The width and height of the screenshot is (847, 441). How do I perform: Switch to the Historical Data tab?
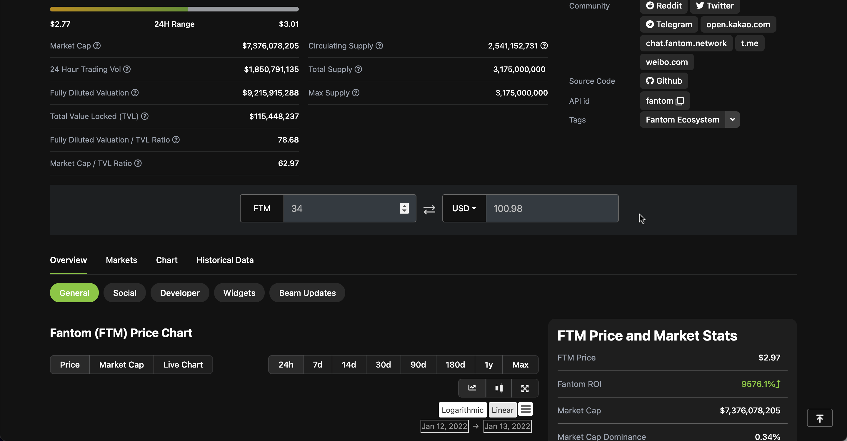click(x=225, y=260)
